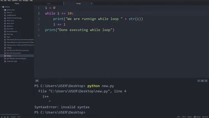This screenshot has height=118, width=209.
Task: Open the Edit menu
Action: 5,1
